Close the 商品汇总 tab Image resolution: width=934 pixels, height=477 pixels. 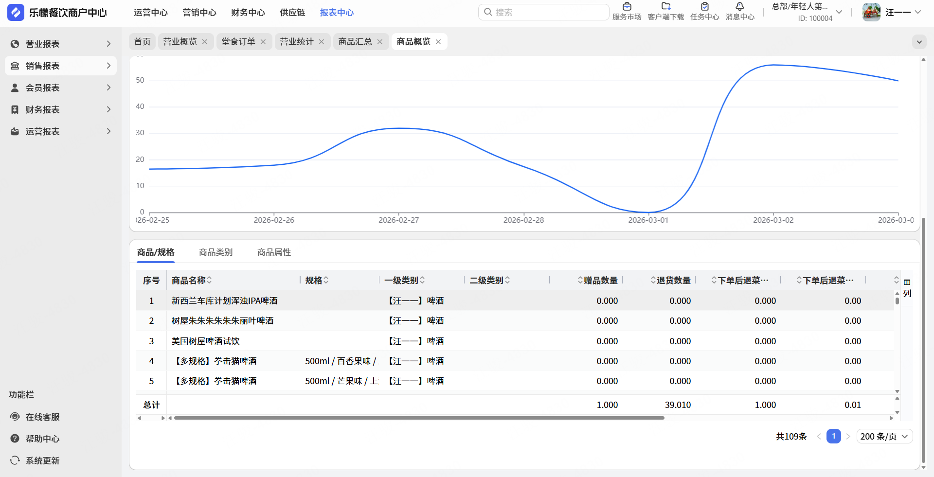coord(380,42)
